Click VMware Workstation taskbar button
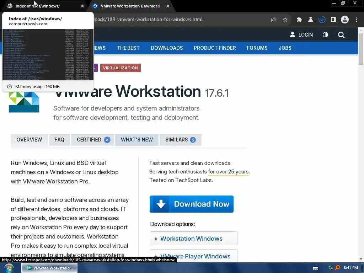364x273 pixels. click(x=49, y=268)
